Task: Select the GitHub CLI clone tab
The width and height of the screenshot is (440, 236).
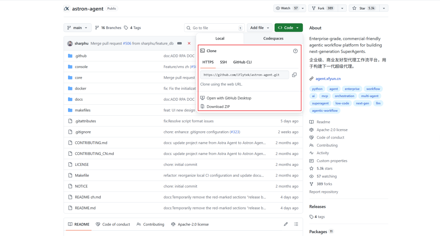Action: 242,62
